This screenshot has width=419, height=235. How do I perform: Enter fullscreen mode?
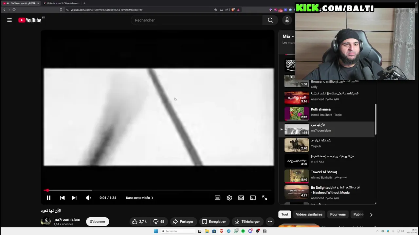(264, 198)
